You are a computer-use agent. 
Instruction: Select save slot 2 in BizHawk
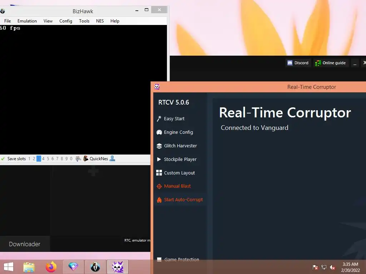point(34,159)
